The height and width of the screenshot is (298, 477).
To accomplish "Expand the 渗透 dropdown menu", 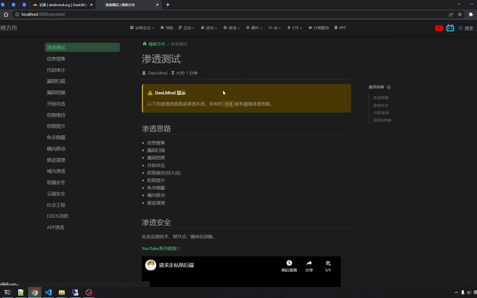I will coord(232,28).
